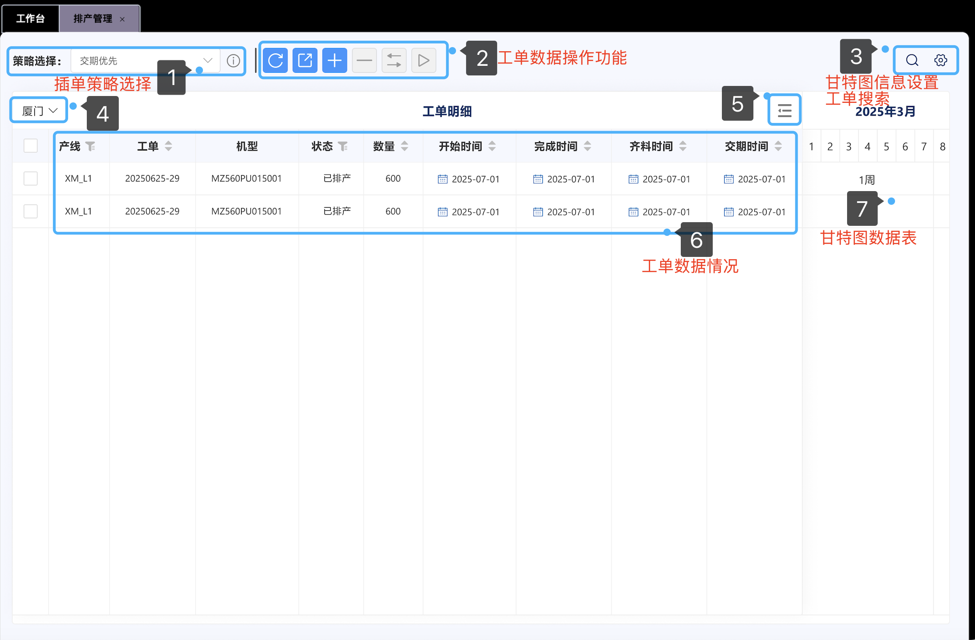Click the play triangle icon button
The image size is (975, 640).
[x=424, y=60]
